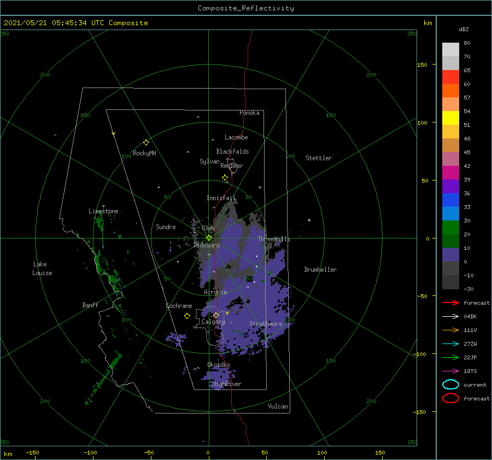Click the magenta 18TS arrow symbol
Screen dimensions: 492x460
pyautogui.click(x=450, y=371)
